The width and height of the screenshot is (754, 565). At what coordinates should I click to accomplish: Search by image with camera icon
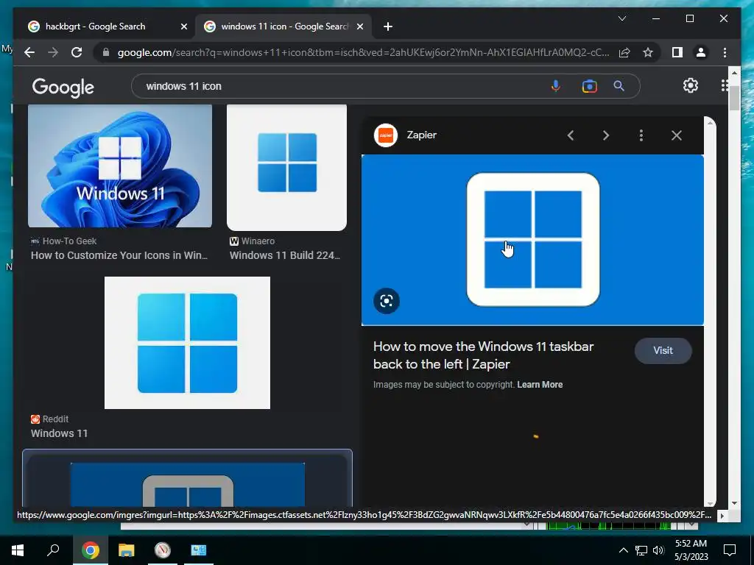(590, 86)
